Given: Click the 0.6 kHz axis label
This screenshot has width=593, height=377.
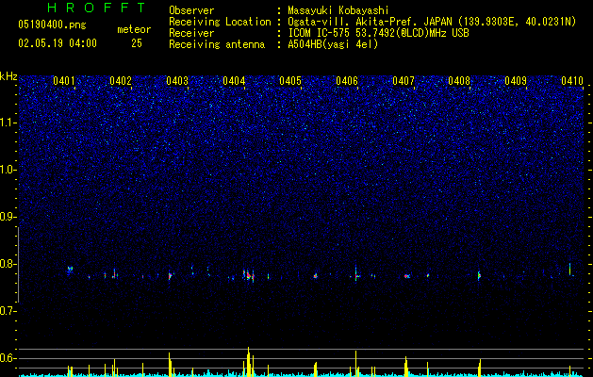Looking at the screenshot, I should 8,358.
